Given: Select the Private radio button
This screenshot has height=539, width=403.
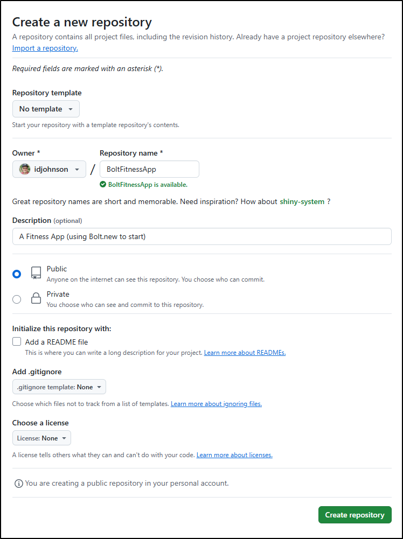Looking at the screenshot, I should (x=17, y=299).
